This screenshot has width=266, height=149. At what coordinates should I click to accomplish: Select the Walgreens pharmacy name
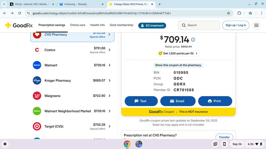52,96
